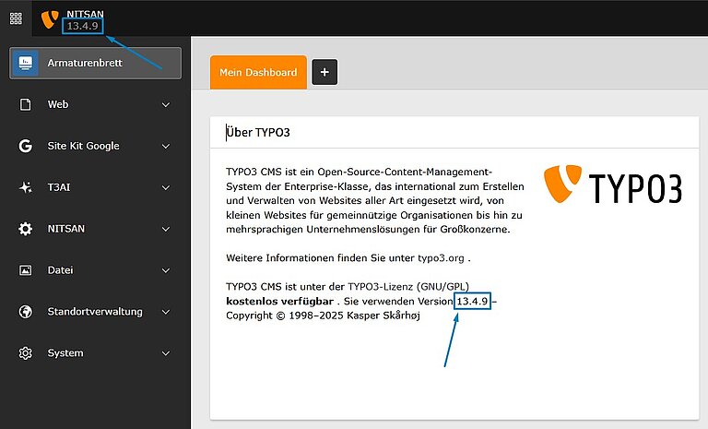
Task: Click the TYPO3 shield logo in topbar
Action: click(50, 19)
